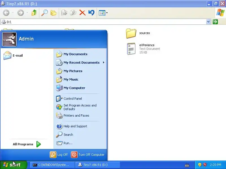Open My Computer in Start menu
The width and height of the screenshot is (226, 169).
pos(80,88)
